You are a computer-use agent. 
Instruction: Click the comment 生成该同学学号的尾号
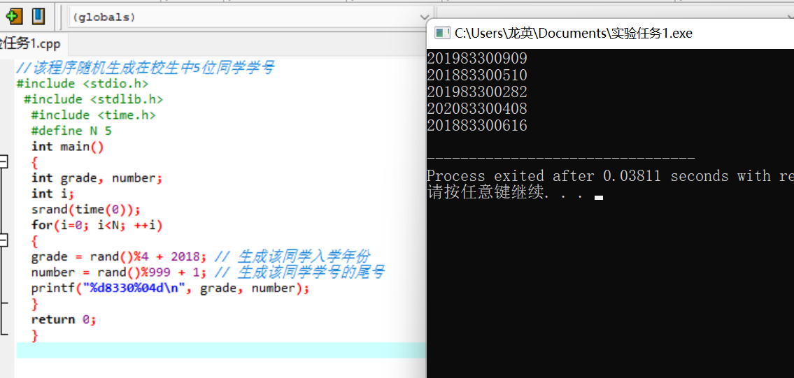click(299, 272)
